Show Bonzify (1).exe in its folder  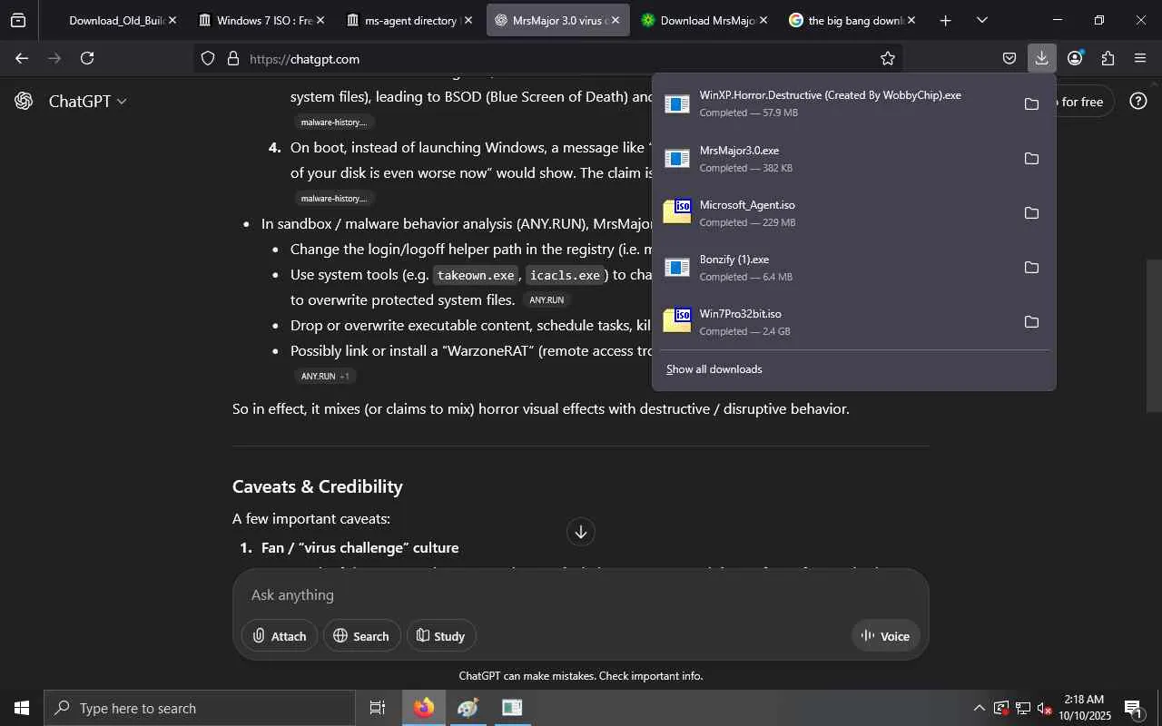(x=1031, y=268)
